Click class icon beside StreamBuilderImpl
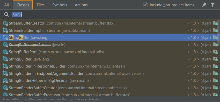Screen dimensions: 220x102 pos(5,30)
